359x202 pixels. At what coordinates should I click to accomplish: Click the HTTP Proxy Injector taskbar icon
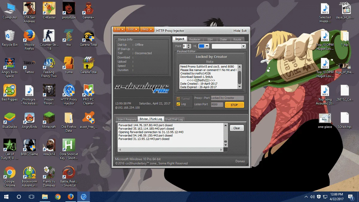coord(84,197)
